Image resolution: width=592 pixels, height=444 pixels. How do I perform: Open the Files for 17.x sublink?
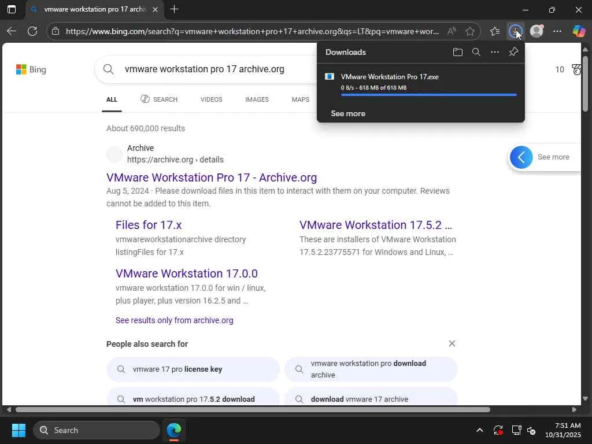[x=149, y=225]
